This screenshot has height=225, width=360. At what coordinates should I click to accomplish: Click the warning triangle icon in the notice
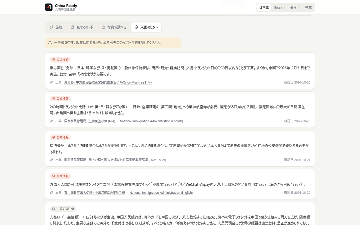50,43
